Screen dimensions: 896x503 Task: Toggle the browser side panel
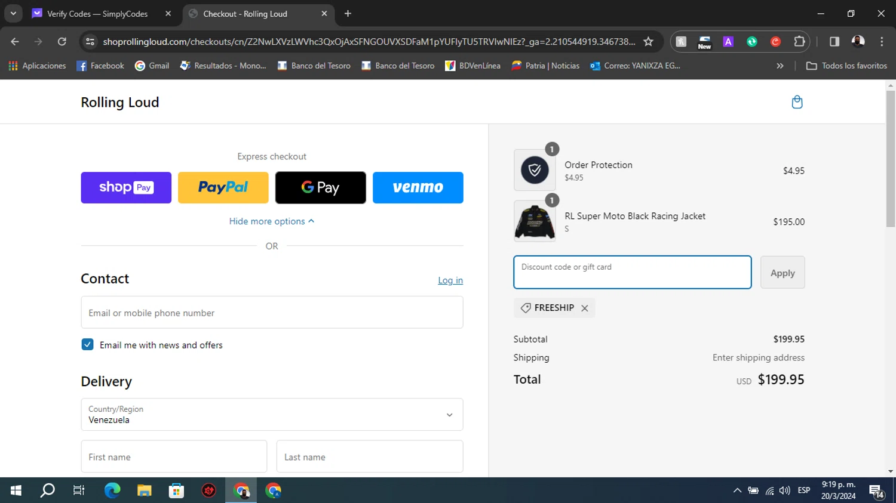[834, 42]
